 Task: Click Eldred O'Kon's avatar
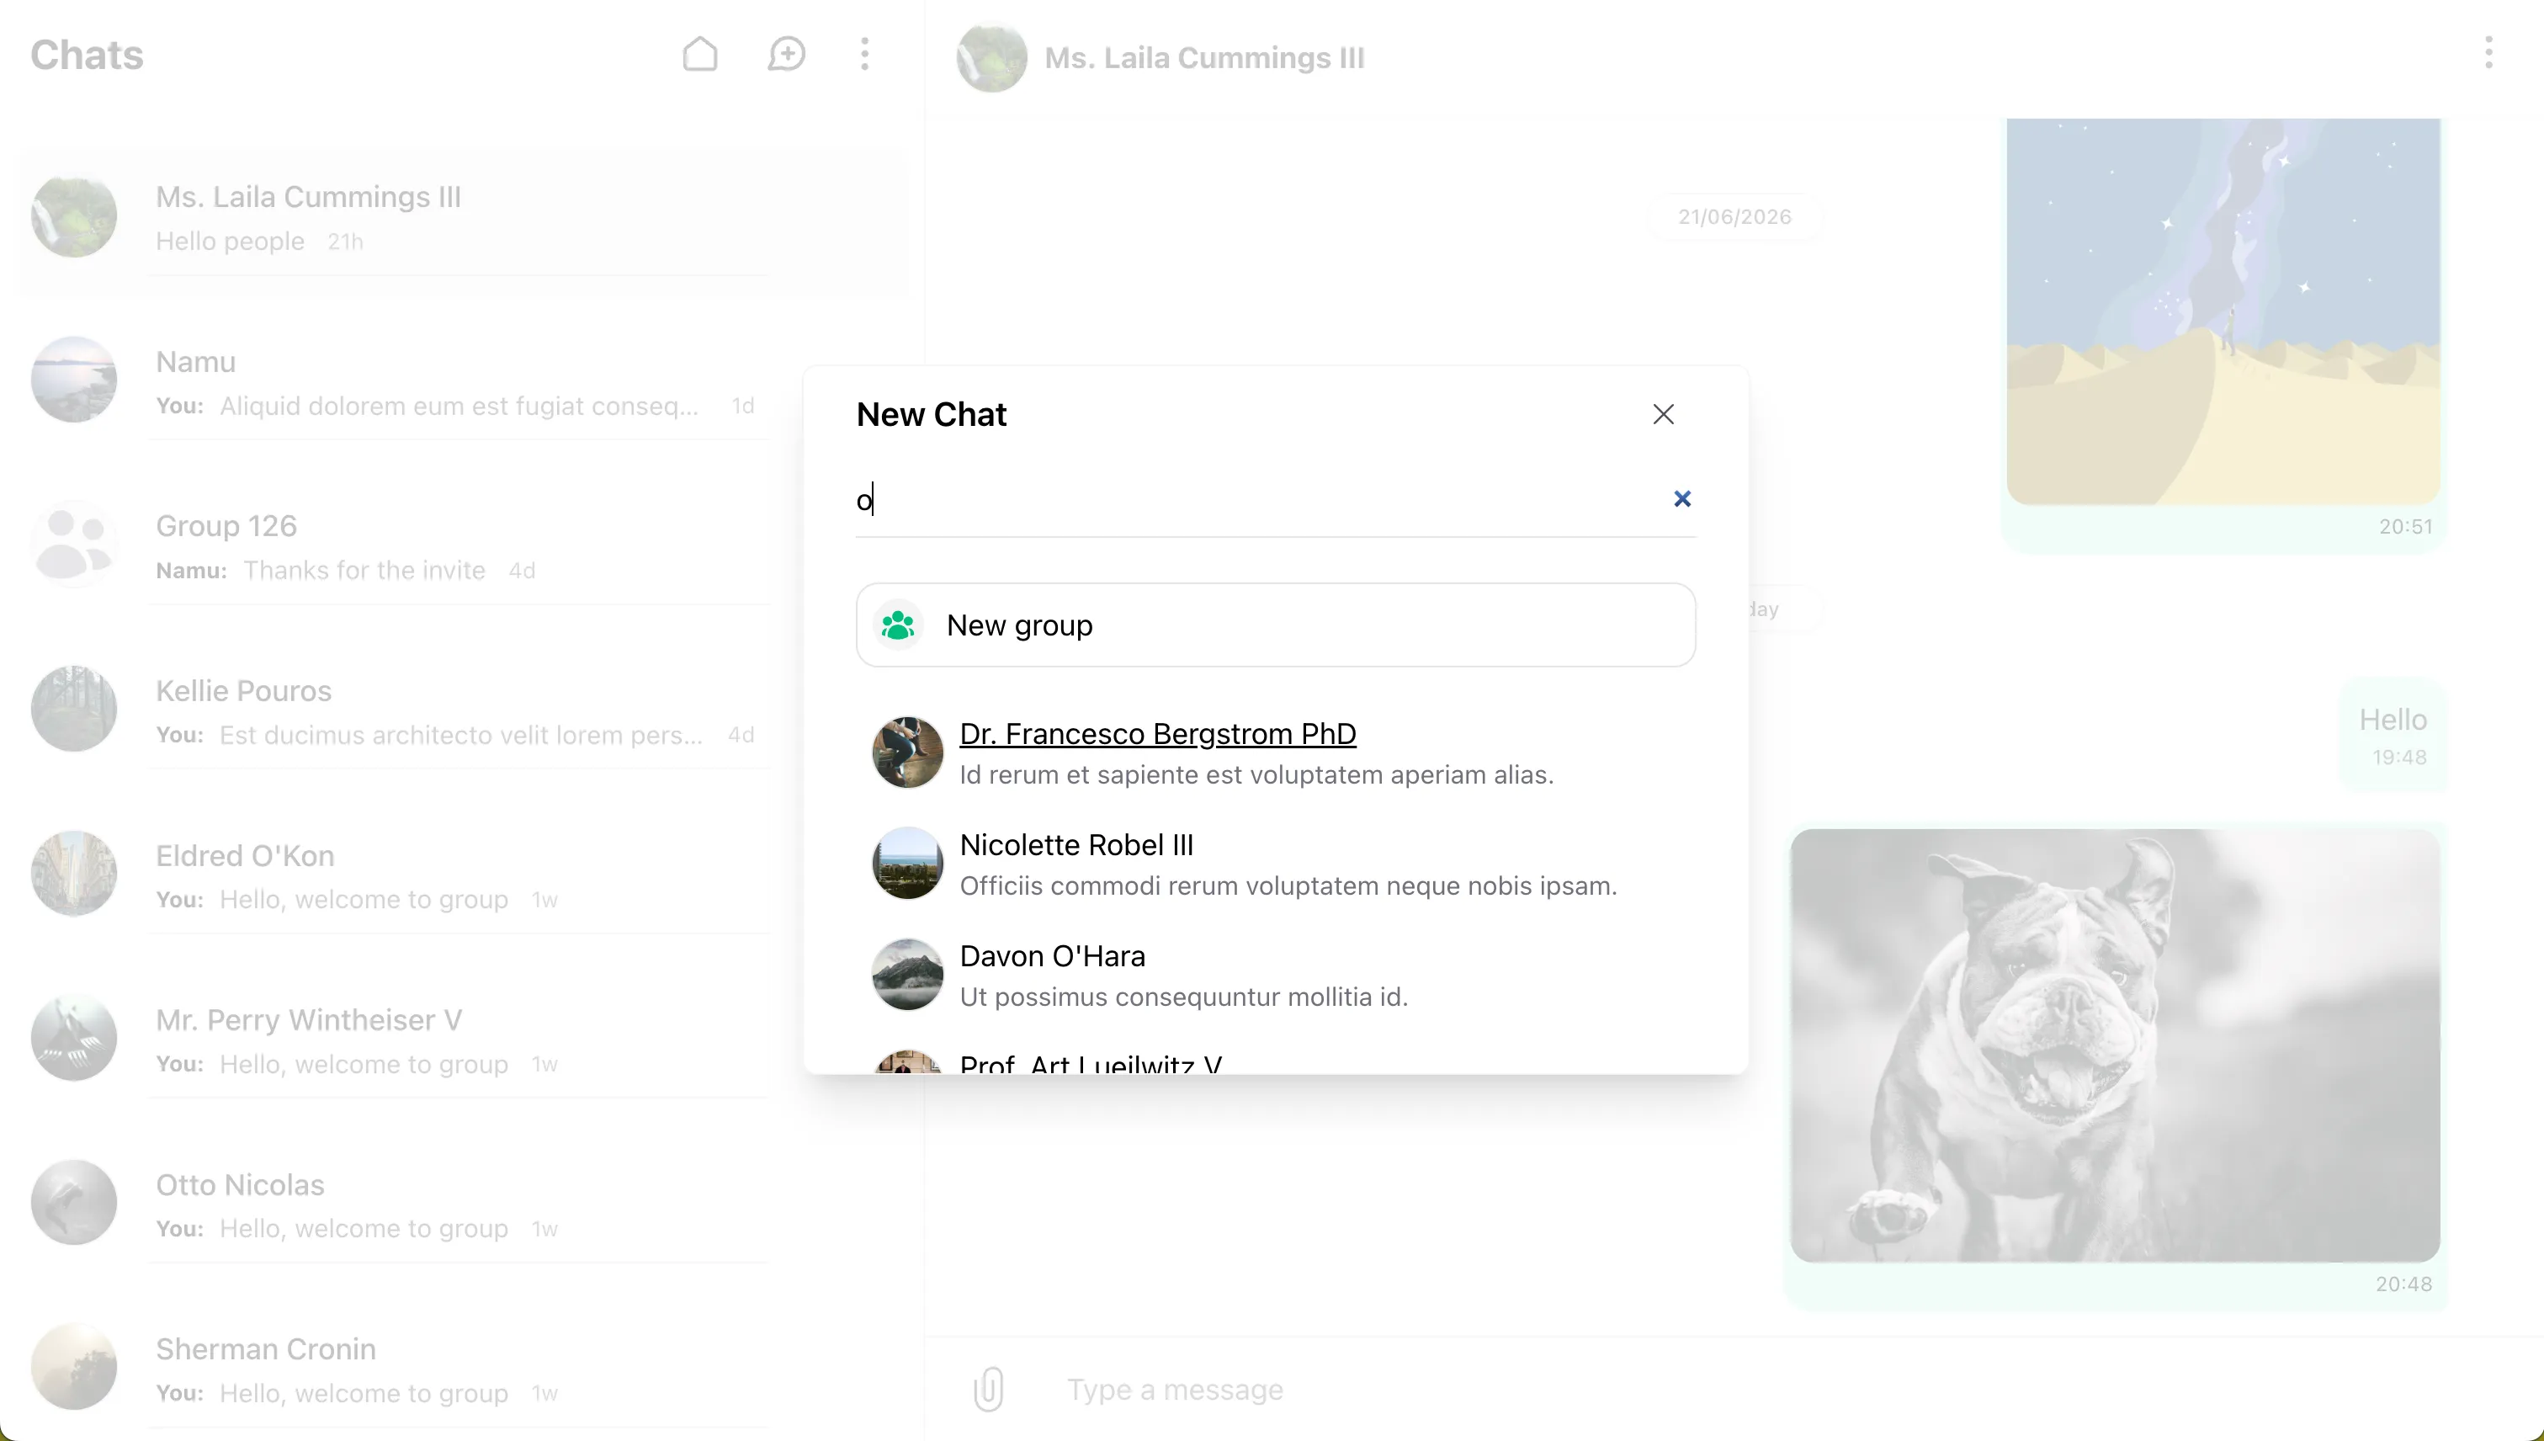tap(74, 873)
